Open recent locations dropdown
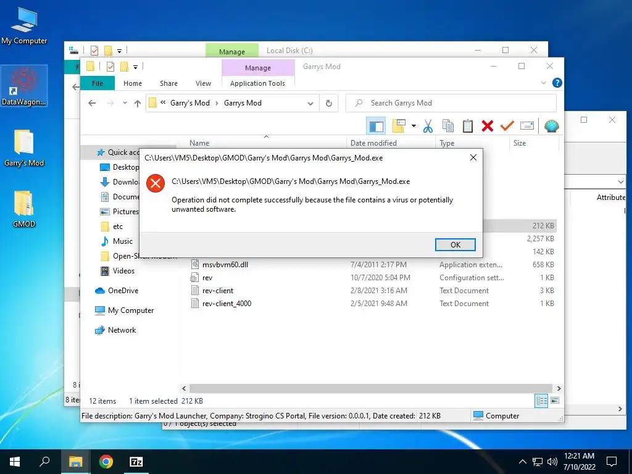The height and width of the screenshot is (474, 632). point(125,103)
